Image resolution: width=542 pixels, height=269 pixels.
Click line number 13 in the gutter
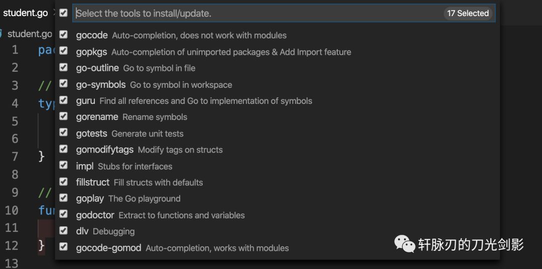point(11,263)
